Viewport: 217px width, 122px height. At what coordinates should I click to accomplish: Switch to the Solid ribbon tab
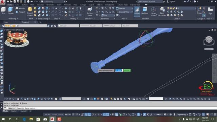17,5
